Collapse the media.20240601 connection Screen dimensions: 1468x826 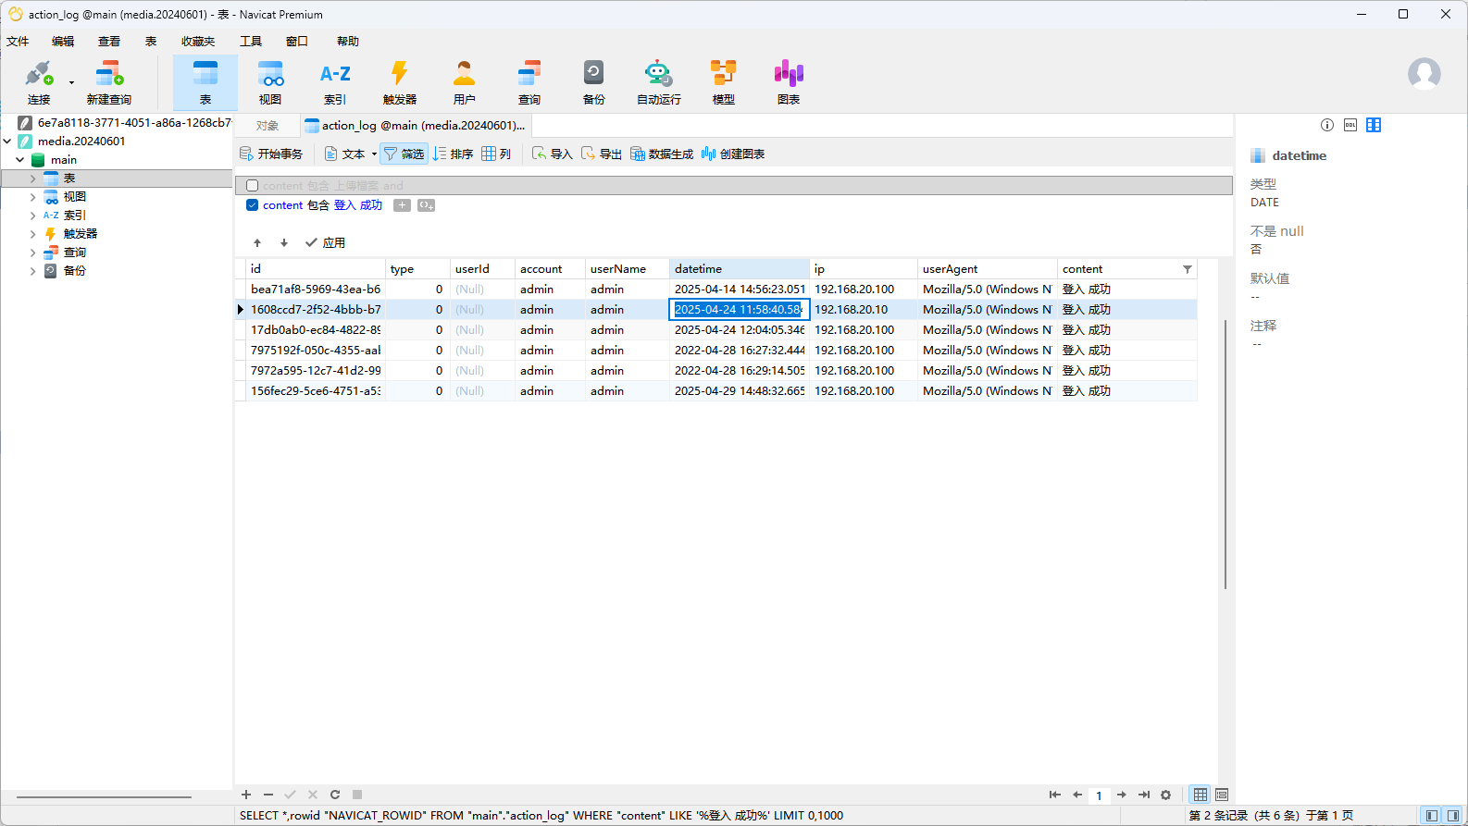coord(8,142)
